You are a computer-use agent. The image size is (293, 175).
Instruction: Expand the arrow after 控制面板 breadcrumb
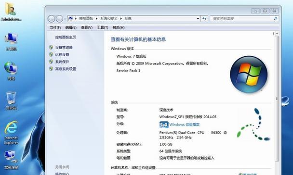point(96,18)
